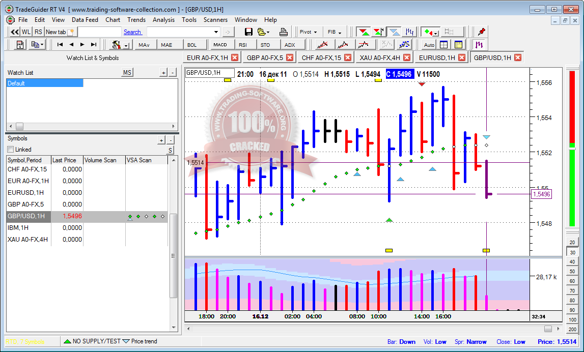Click the yellow table layout icon

(x=458, y=45)
